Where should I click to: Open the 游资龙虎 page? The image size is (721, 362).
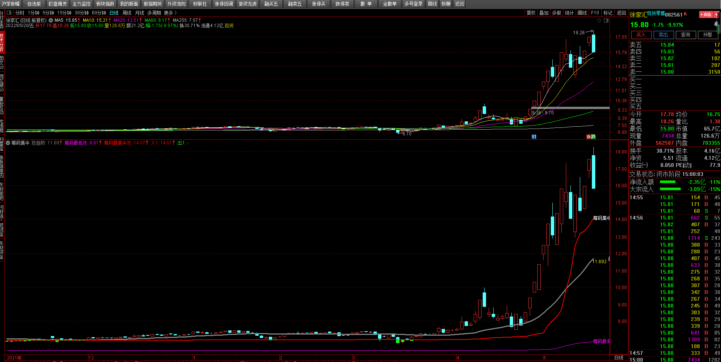pos(247,4)
